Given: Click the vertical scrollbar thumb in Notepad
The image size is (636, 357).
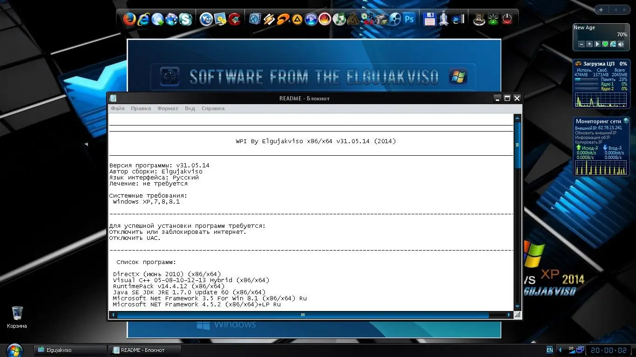Looking at the screenshot, I should (x=517, y=145).
